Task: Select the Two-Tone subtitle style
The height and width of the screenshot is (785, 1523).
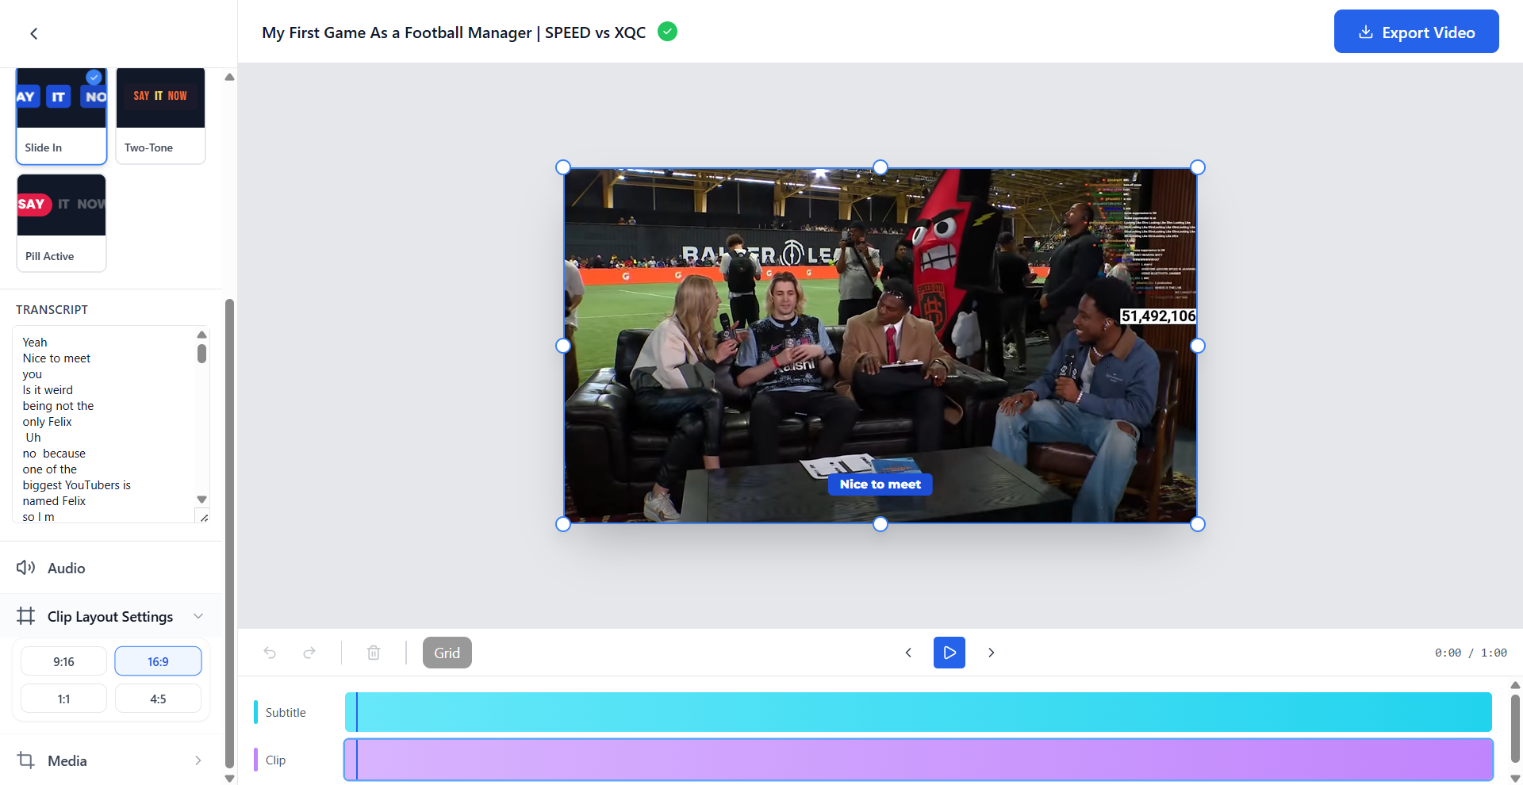Action: 160,116
